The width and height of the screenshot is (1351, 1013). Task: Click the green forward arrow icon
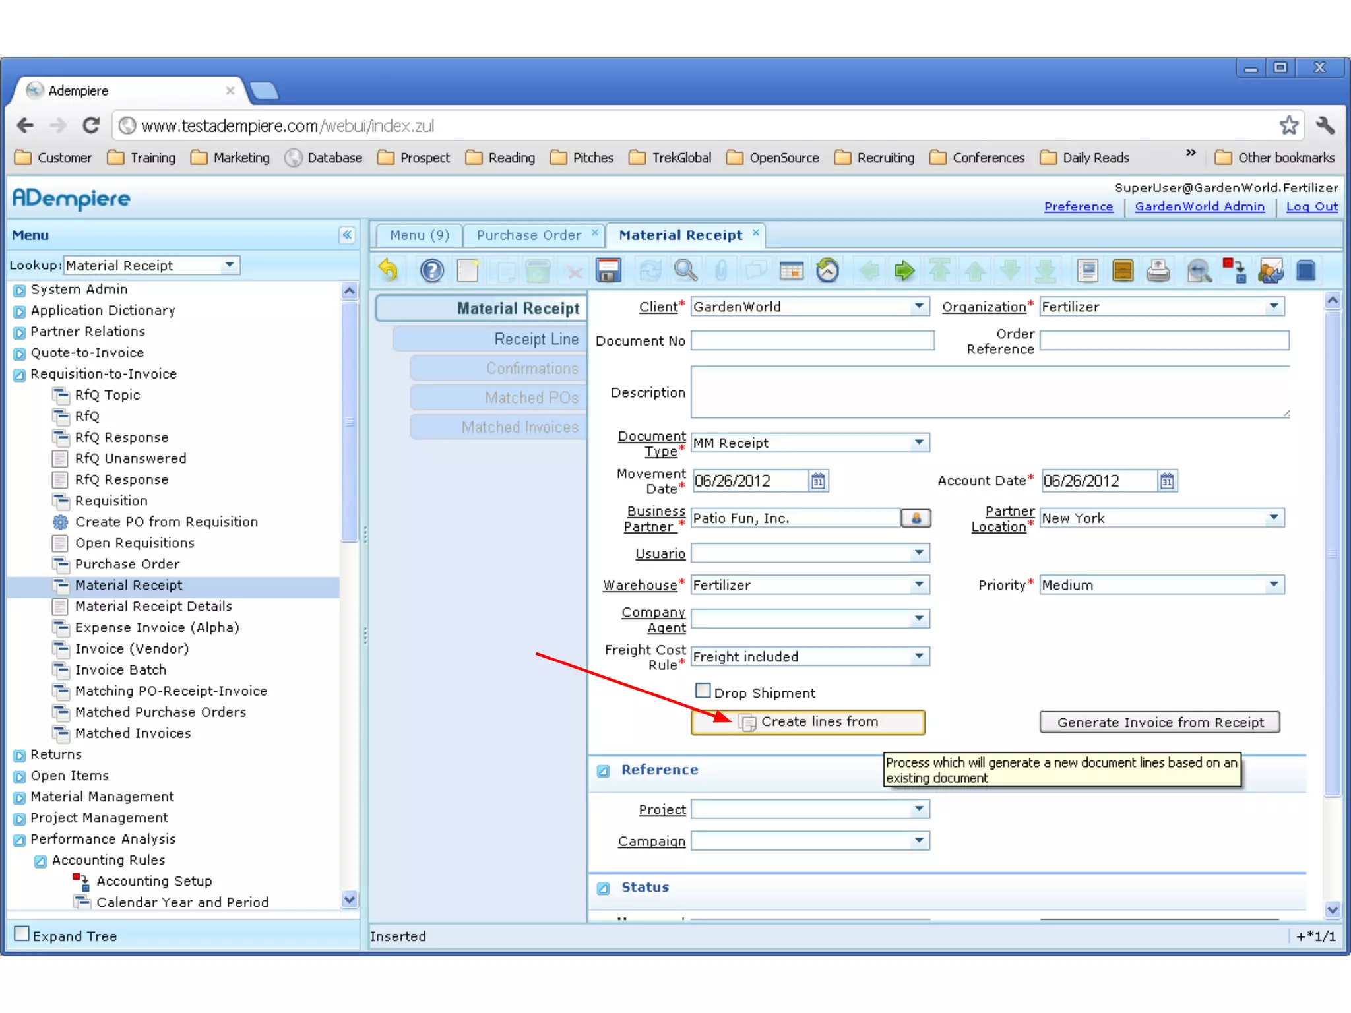(904, 270)
